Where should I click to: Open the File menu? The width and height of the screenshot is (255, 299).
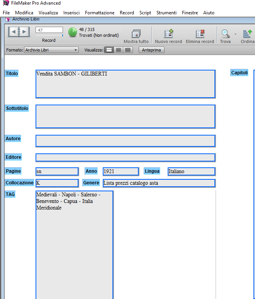pos(6,13)
